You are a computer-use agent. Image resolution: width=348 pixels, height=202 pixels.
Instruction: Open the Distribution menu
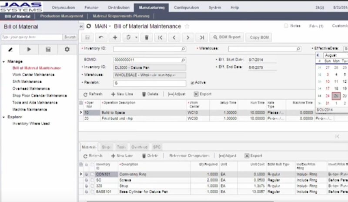pyautogui.click(x=118, y=7)
